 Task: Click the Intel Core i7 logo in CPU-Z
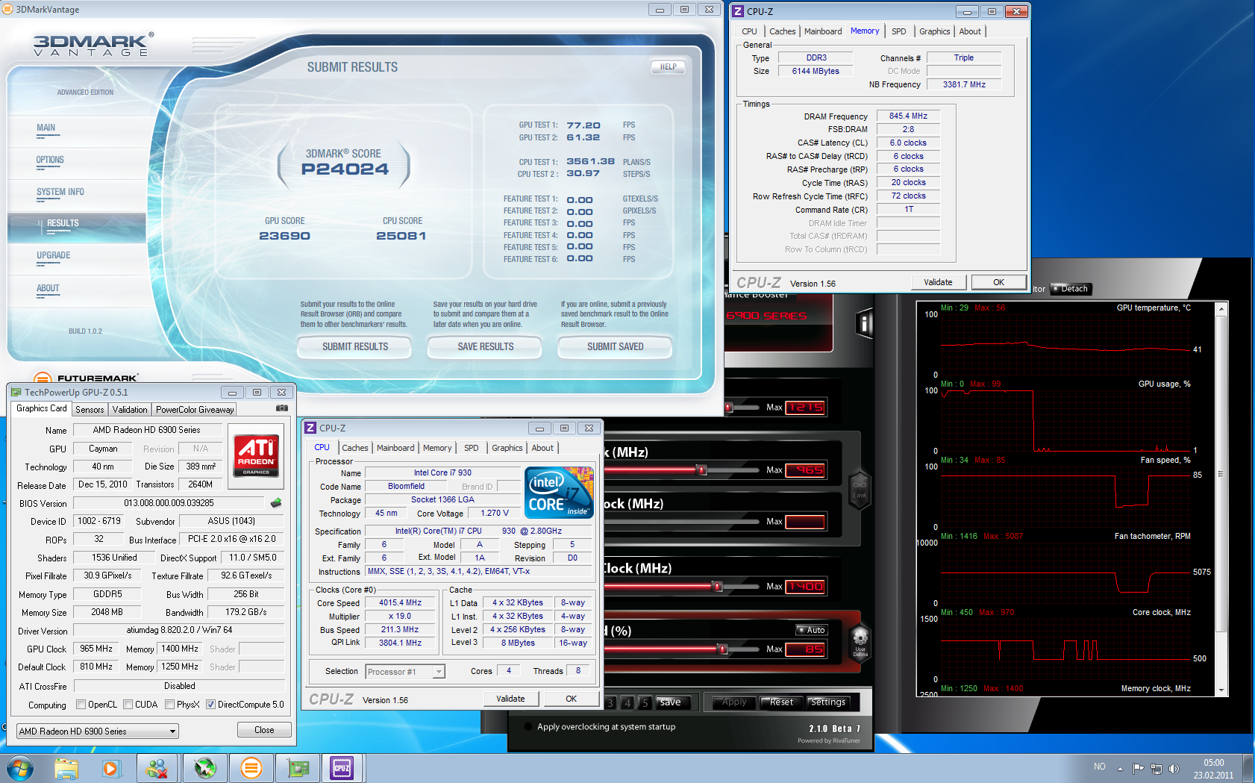(559, 492)
